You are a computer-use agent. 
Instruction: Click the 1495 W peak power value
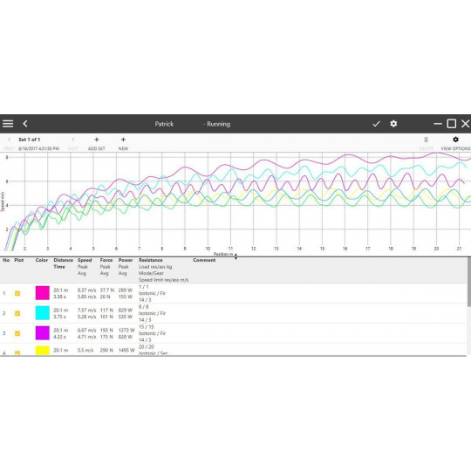(x=126, y=351)
